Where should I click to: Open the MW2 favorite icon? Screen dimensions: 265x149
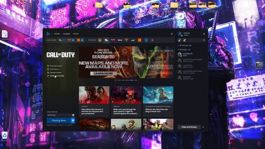coord(133,40)
